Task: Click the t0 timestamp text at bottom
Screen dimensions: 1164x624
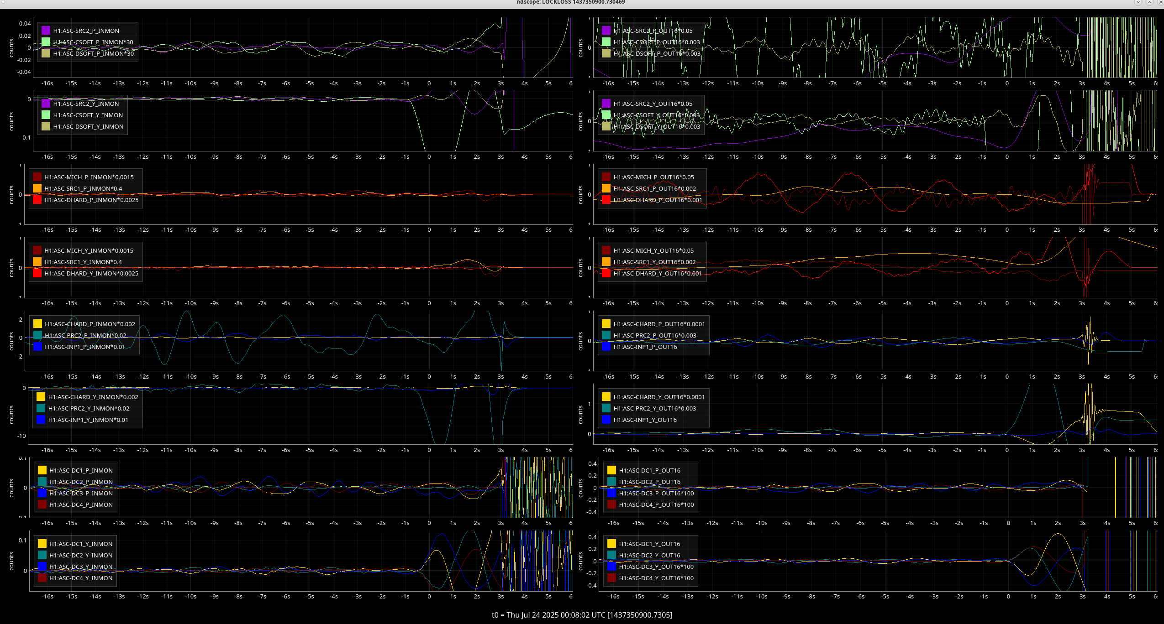Action: coord(582,615)
